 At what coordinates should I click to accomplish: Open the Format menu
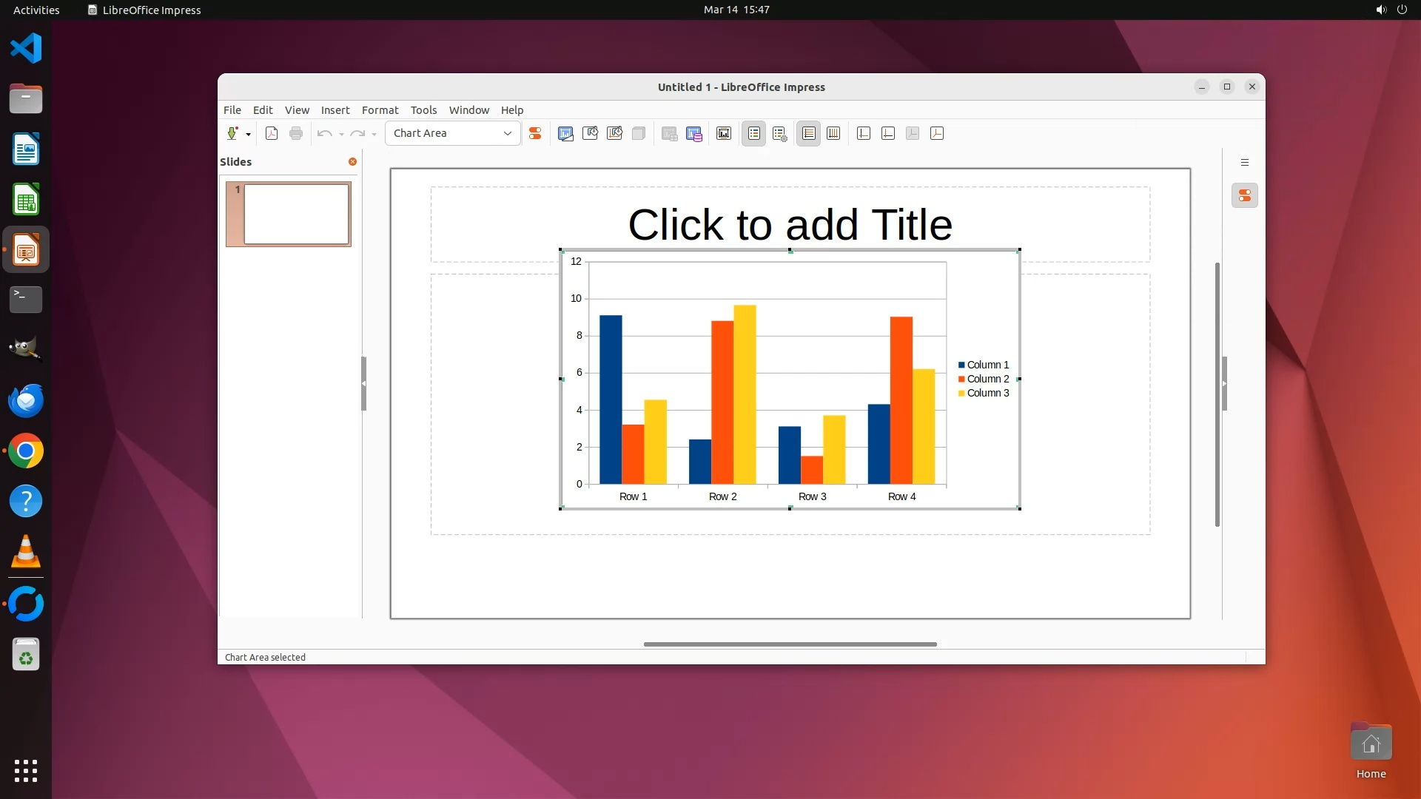point(380,109)
